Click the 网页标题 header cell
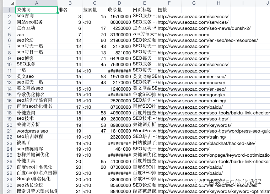This screenshot has height=194, width=270. 144,10
